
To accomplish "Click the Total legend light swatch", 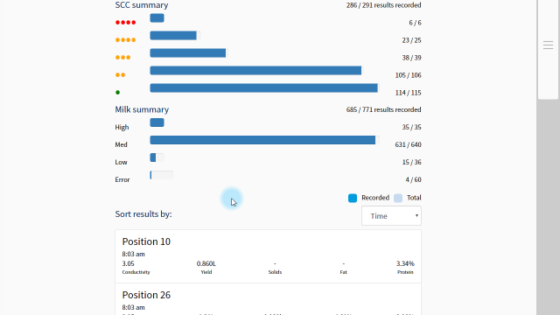I will 398,199.
